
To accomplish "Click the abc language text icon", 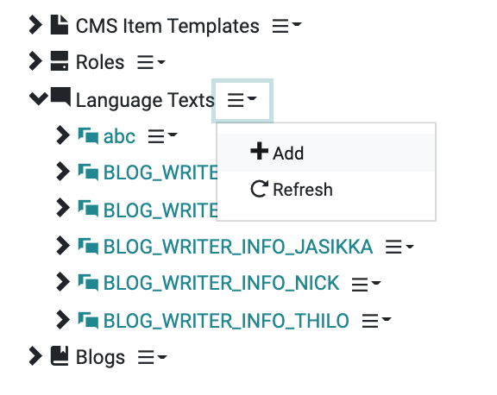I will click(88, 136).
